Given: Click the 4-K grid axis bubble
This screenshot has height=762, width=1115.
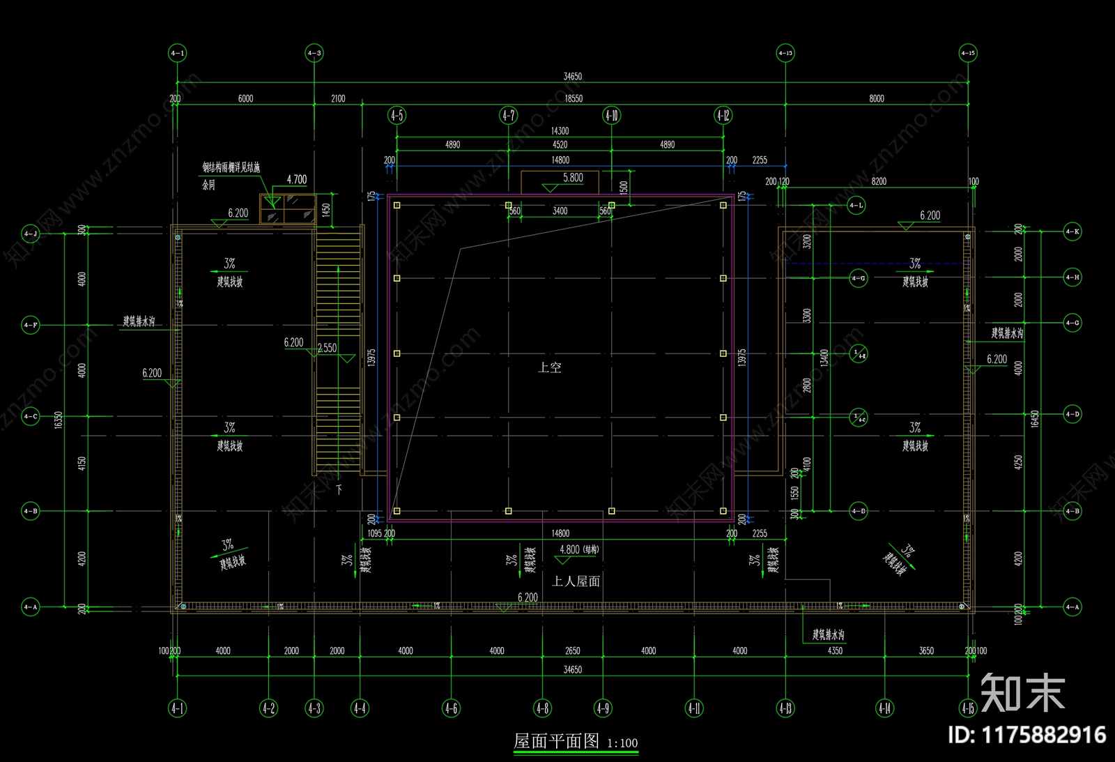Looking at the screenshot, I should pyautogui.click(x=1072, y=231).
